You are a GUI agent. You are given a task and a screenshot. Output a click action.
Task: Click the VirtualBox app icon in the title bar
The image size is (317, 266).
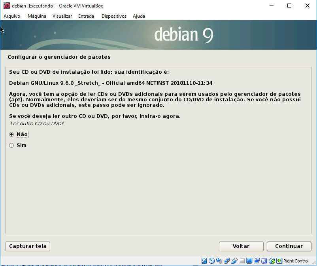tap(7, 6)
